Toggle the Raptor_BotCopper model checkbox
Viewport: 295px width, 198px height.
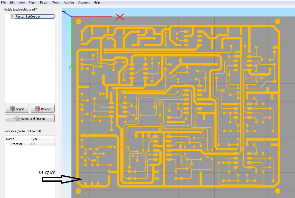coord(12,17)
